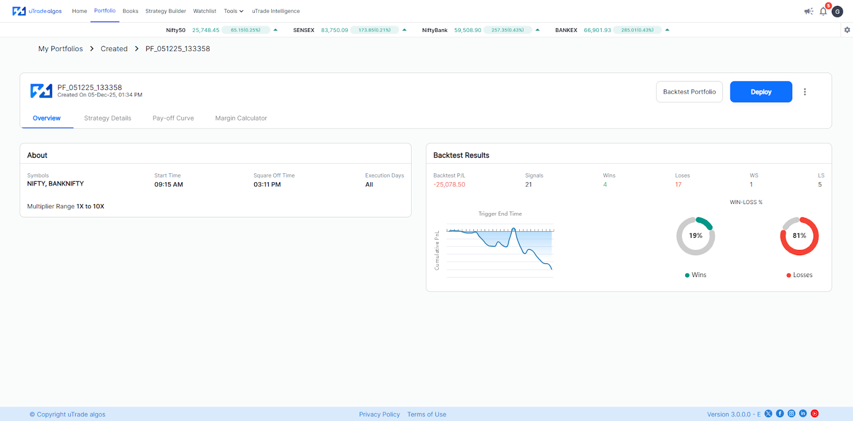The width and height of the screenshot is (853, 421).
Task: Open the notifications bell
Action: pos(823,11)
